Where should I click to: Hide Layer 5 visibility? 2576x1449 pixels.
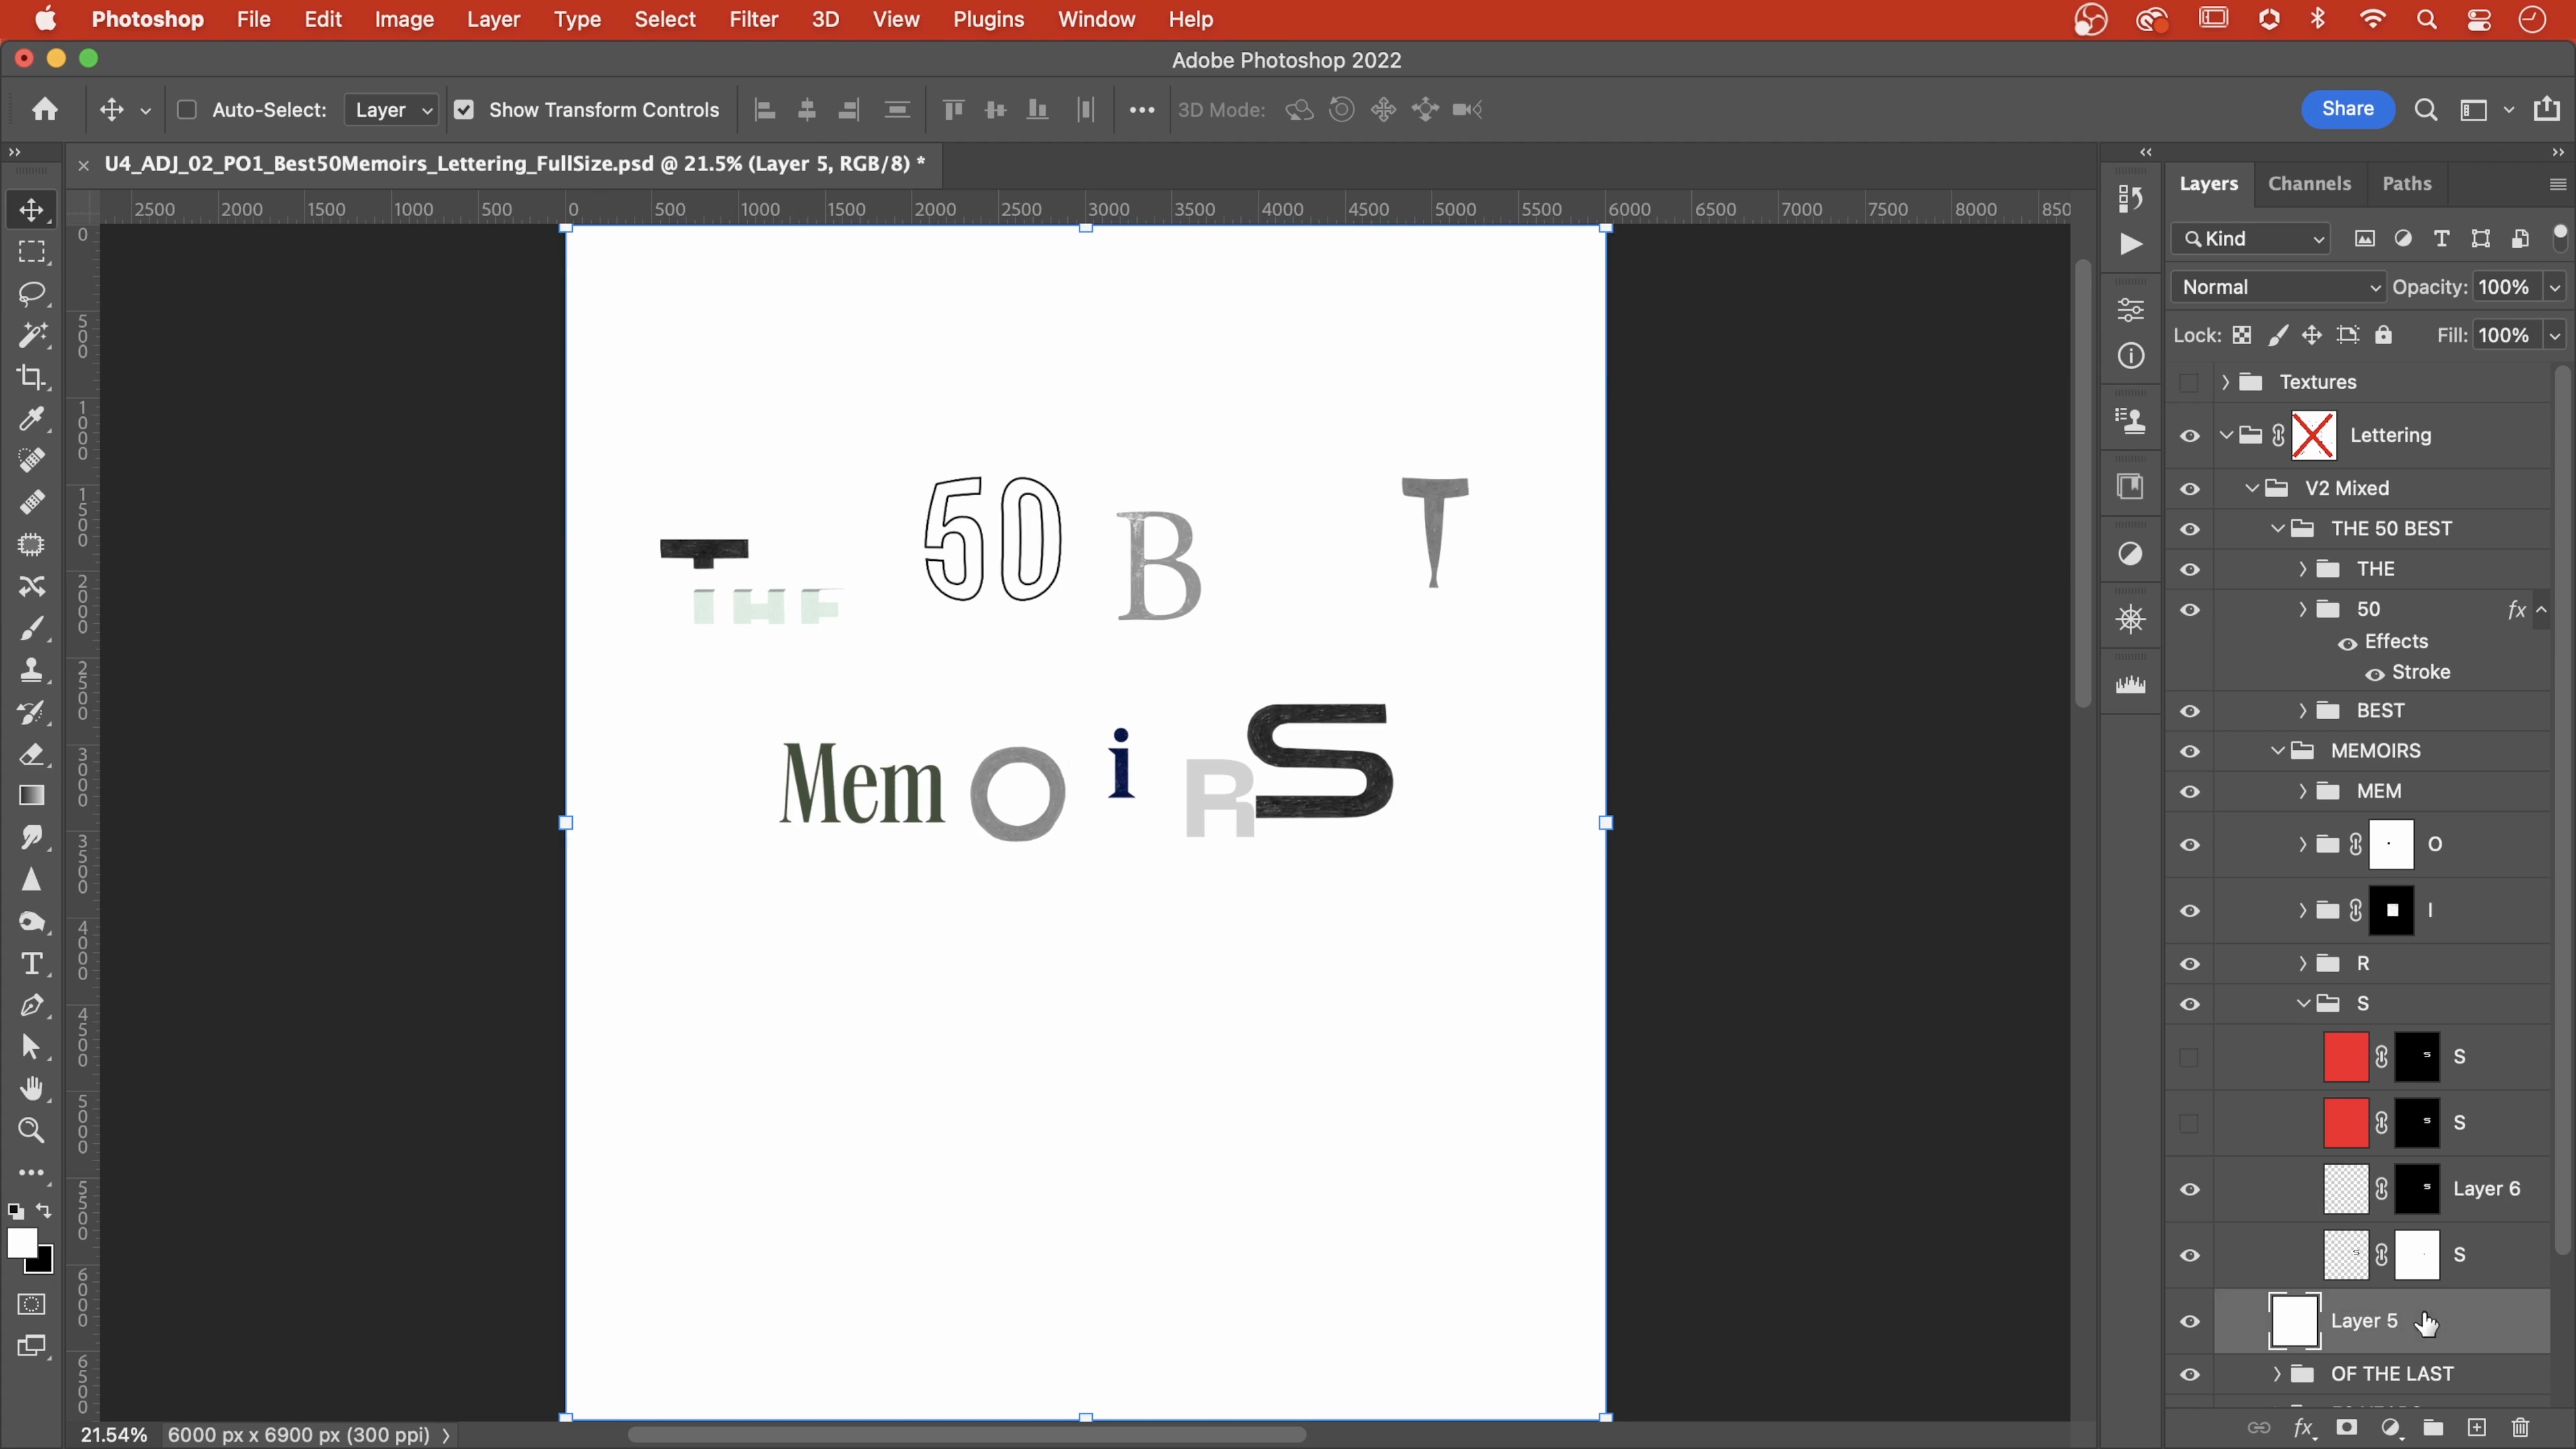(x=2190, y=1322)
